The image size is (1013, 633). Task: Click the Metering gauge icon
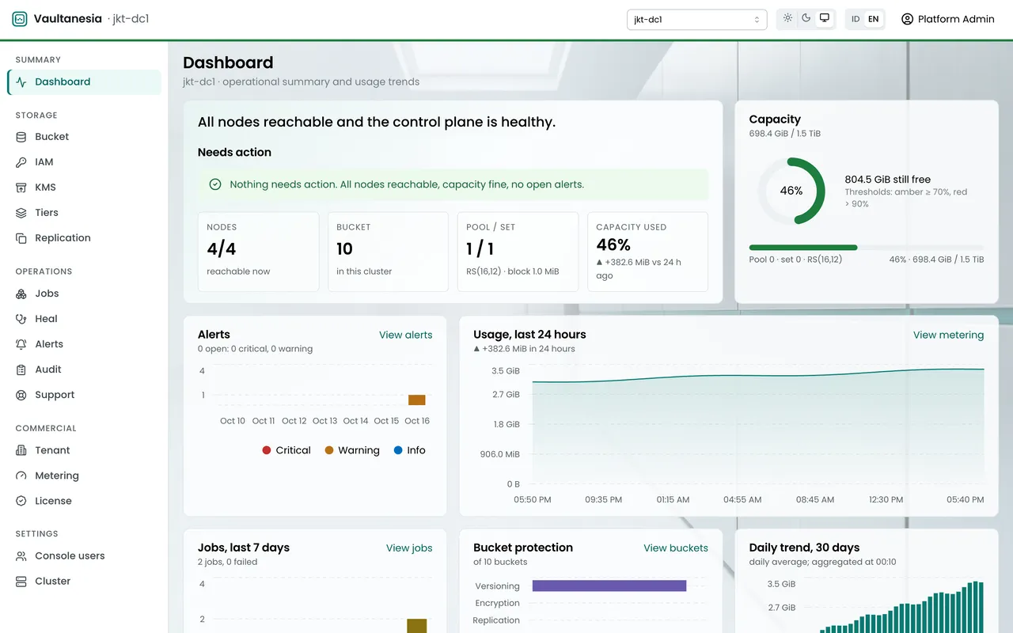(x=21, y=476)
